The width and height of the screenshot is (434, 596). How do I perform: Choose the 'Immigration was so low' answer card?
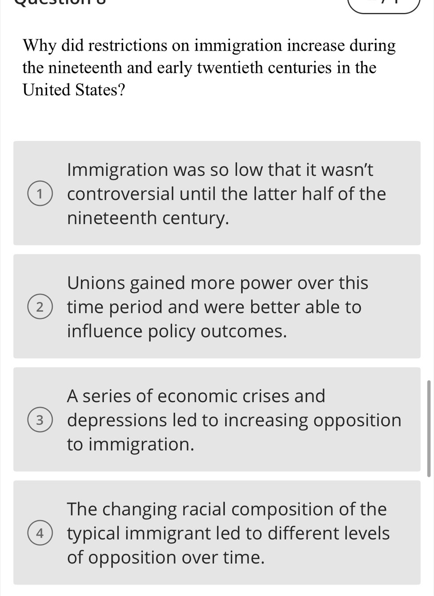(217, 193)
